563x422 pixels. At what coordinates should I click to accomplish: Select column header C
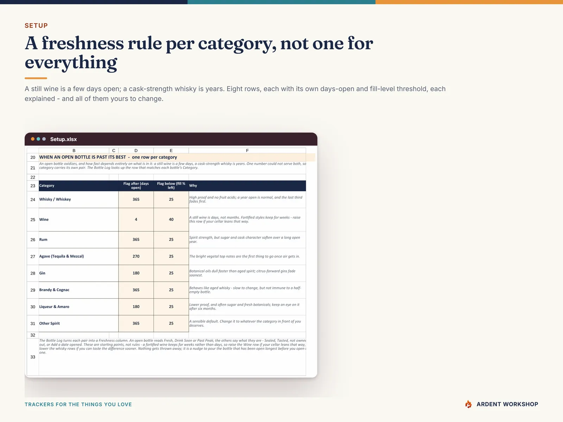point(114,151)
